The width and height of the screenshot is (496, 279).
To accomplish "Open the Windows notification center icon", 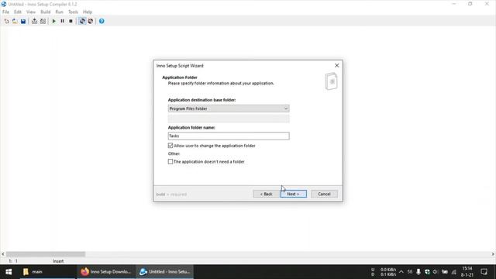I will pos(484,272).
